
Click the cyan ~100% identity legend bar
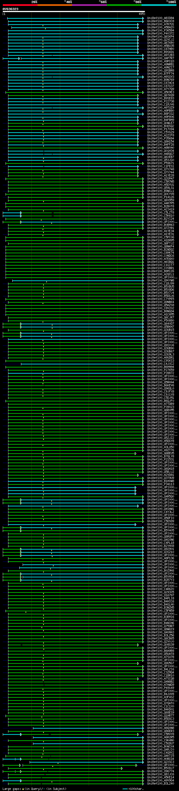coord(159,5)
